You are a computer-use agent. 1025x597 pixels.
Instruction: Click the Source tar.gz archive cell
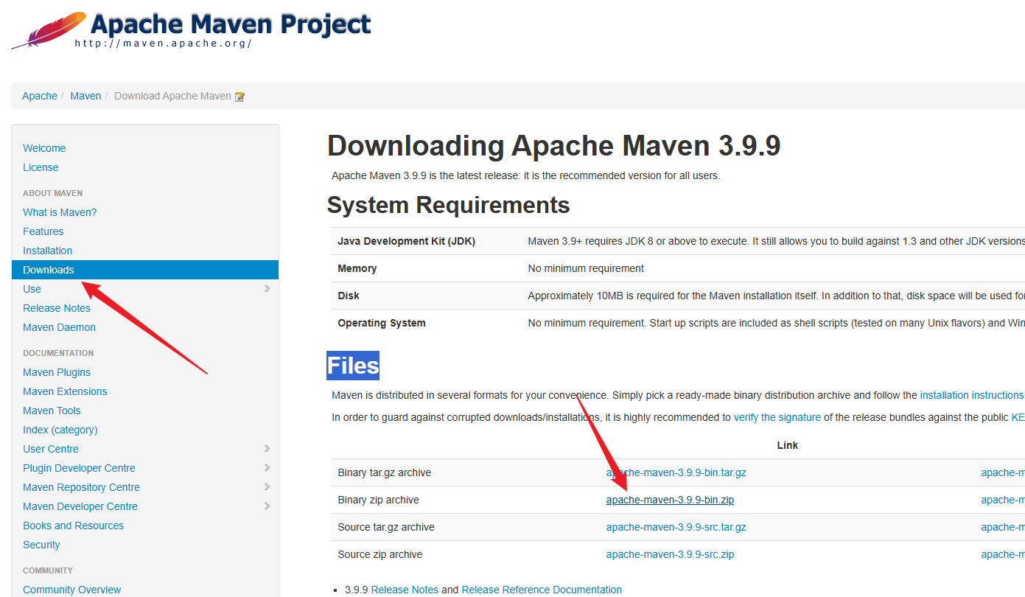coord(386,527)
